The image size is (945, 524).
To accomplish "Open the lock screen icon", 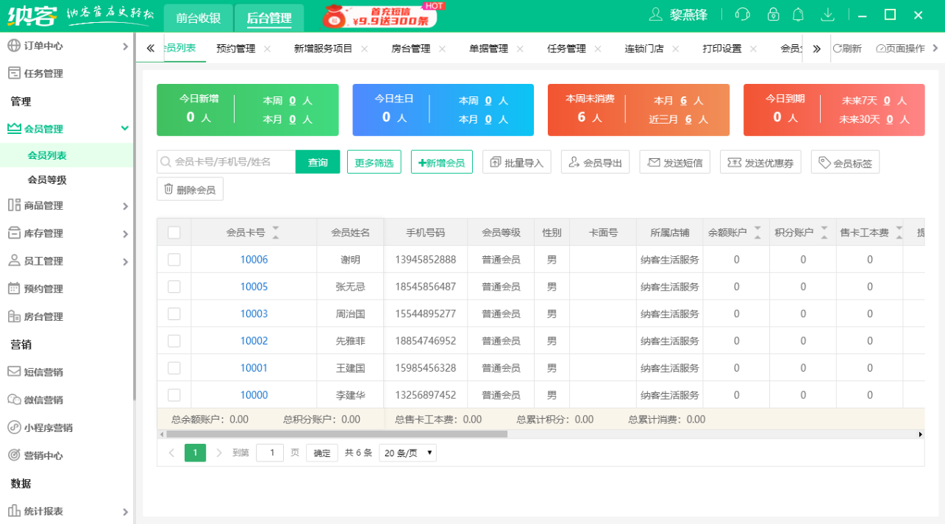I will [x=773, y=15].
